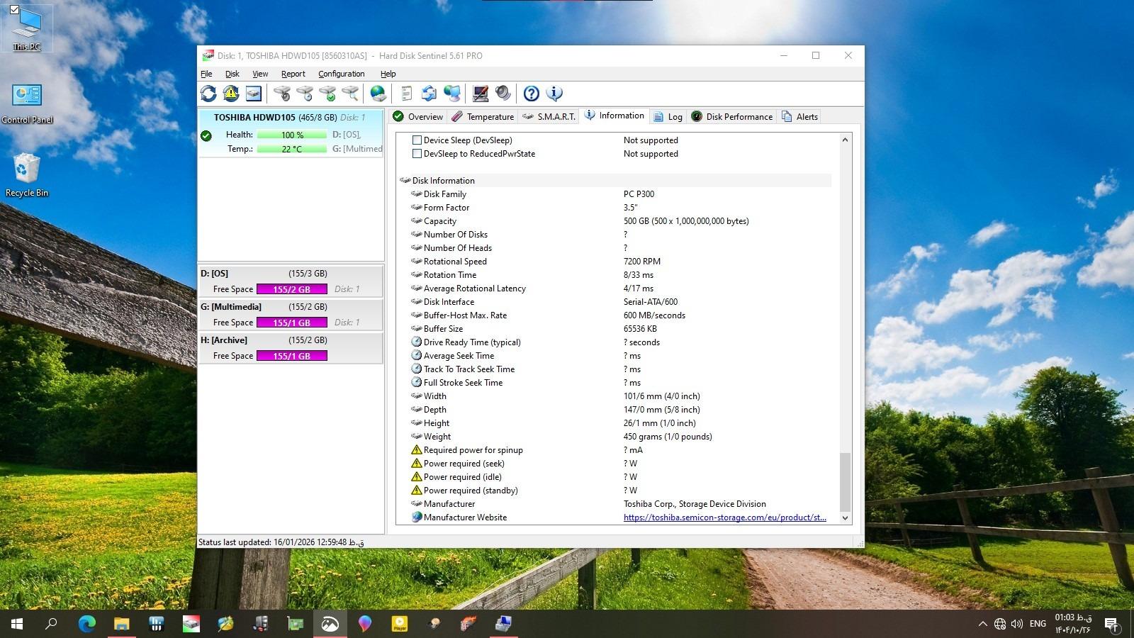Open the Report menu
The height and width of the screenshot is (638, 1134).
(293, 74)
